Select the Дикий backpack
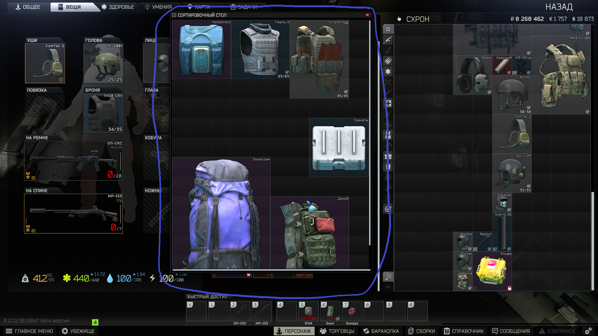Image resolution: width=598 pixels, height=336 pixels. click(x=310, y=232)
